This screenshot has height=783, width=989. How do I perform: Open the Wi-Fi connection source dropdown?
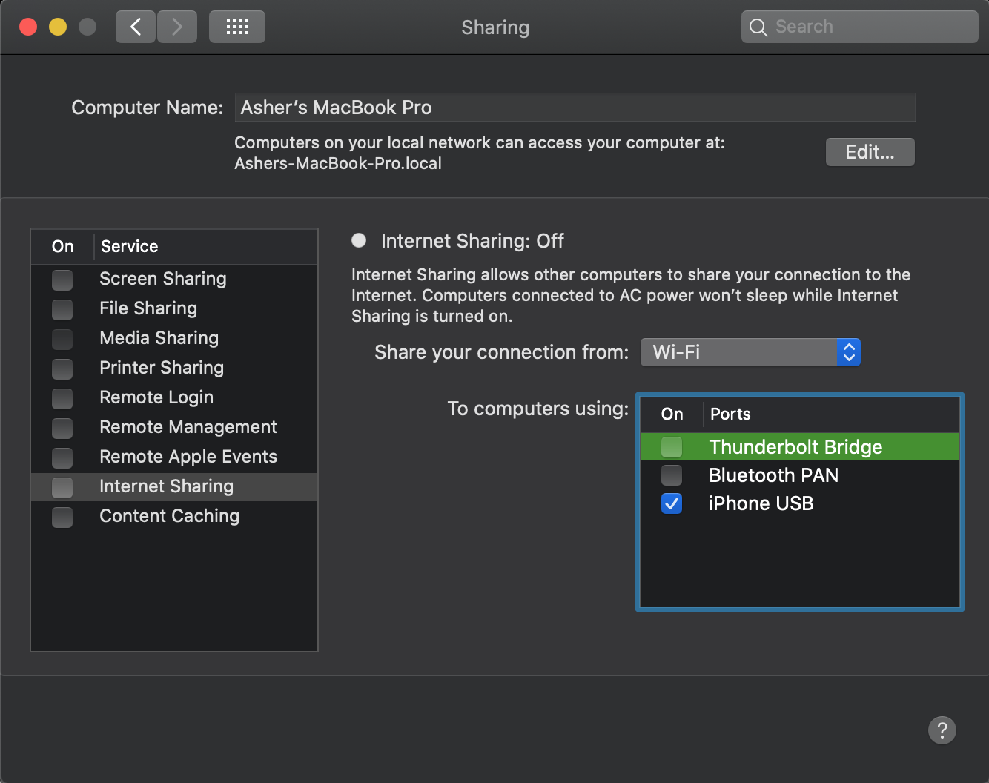(750, 352)
